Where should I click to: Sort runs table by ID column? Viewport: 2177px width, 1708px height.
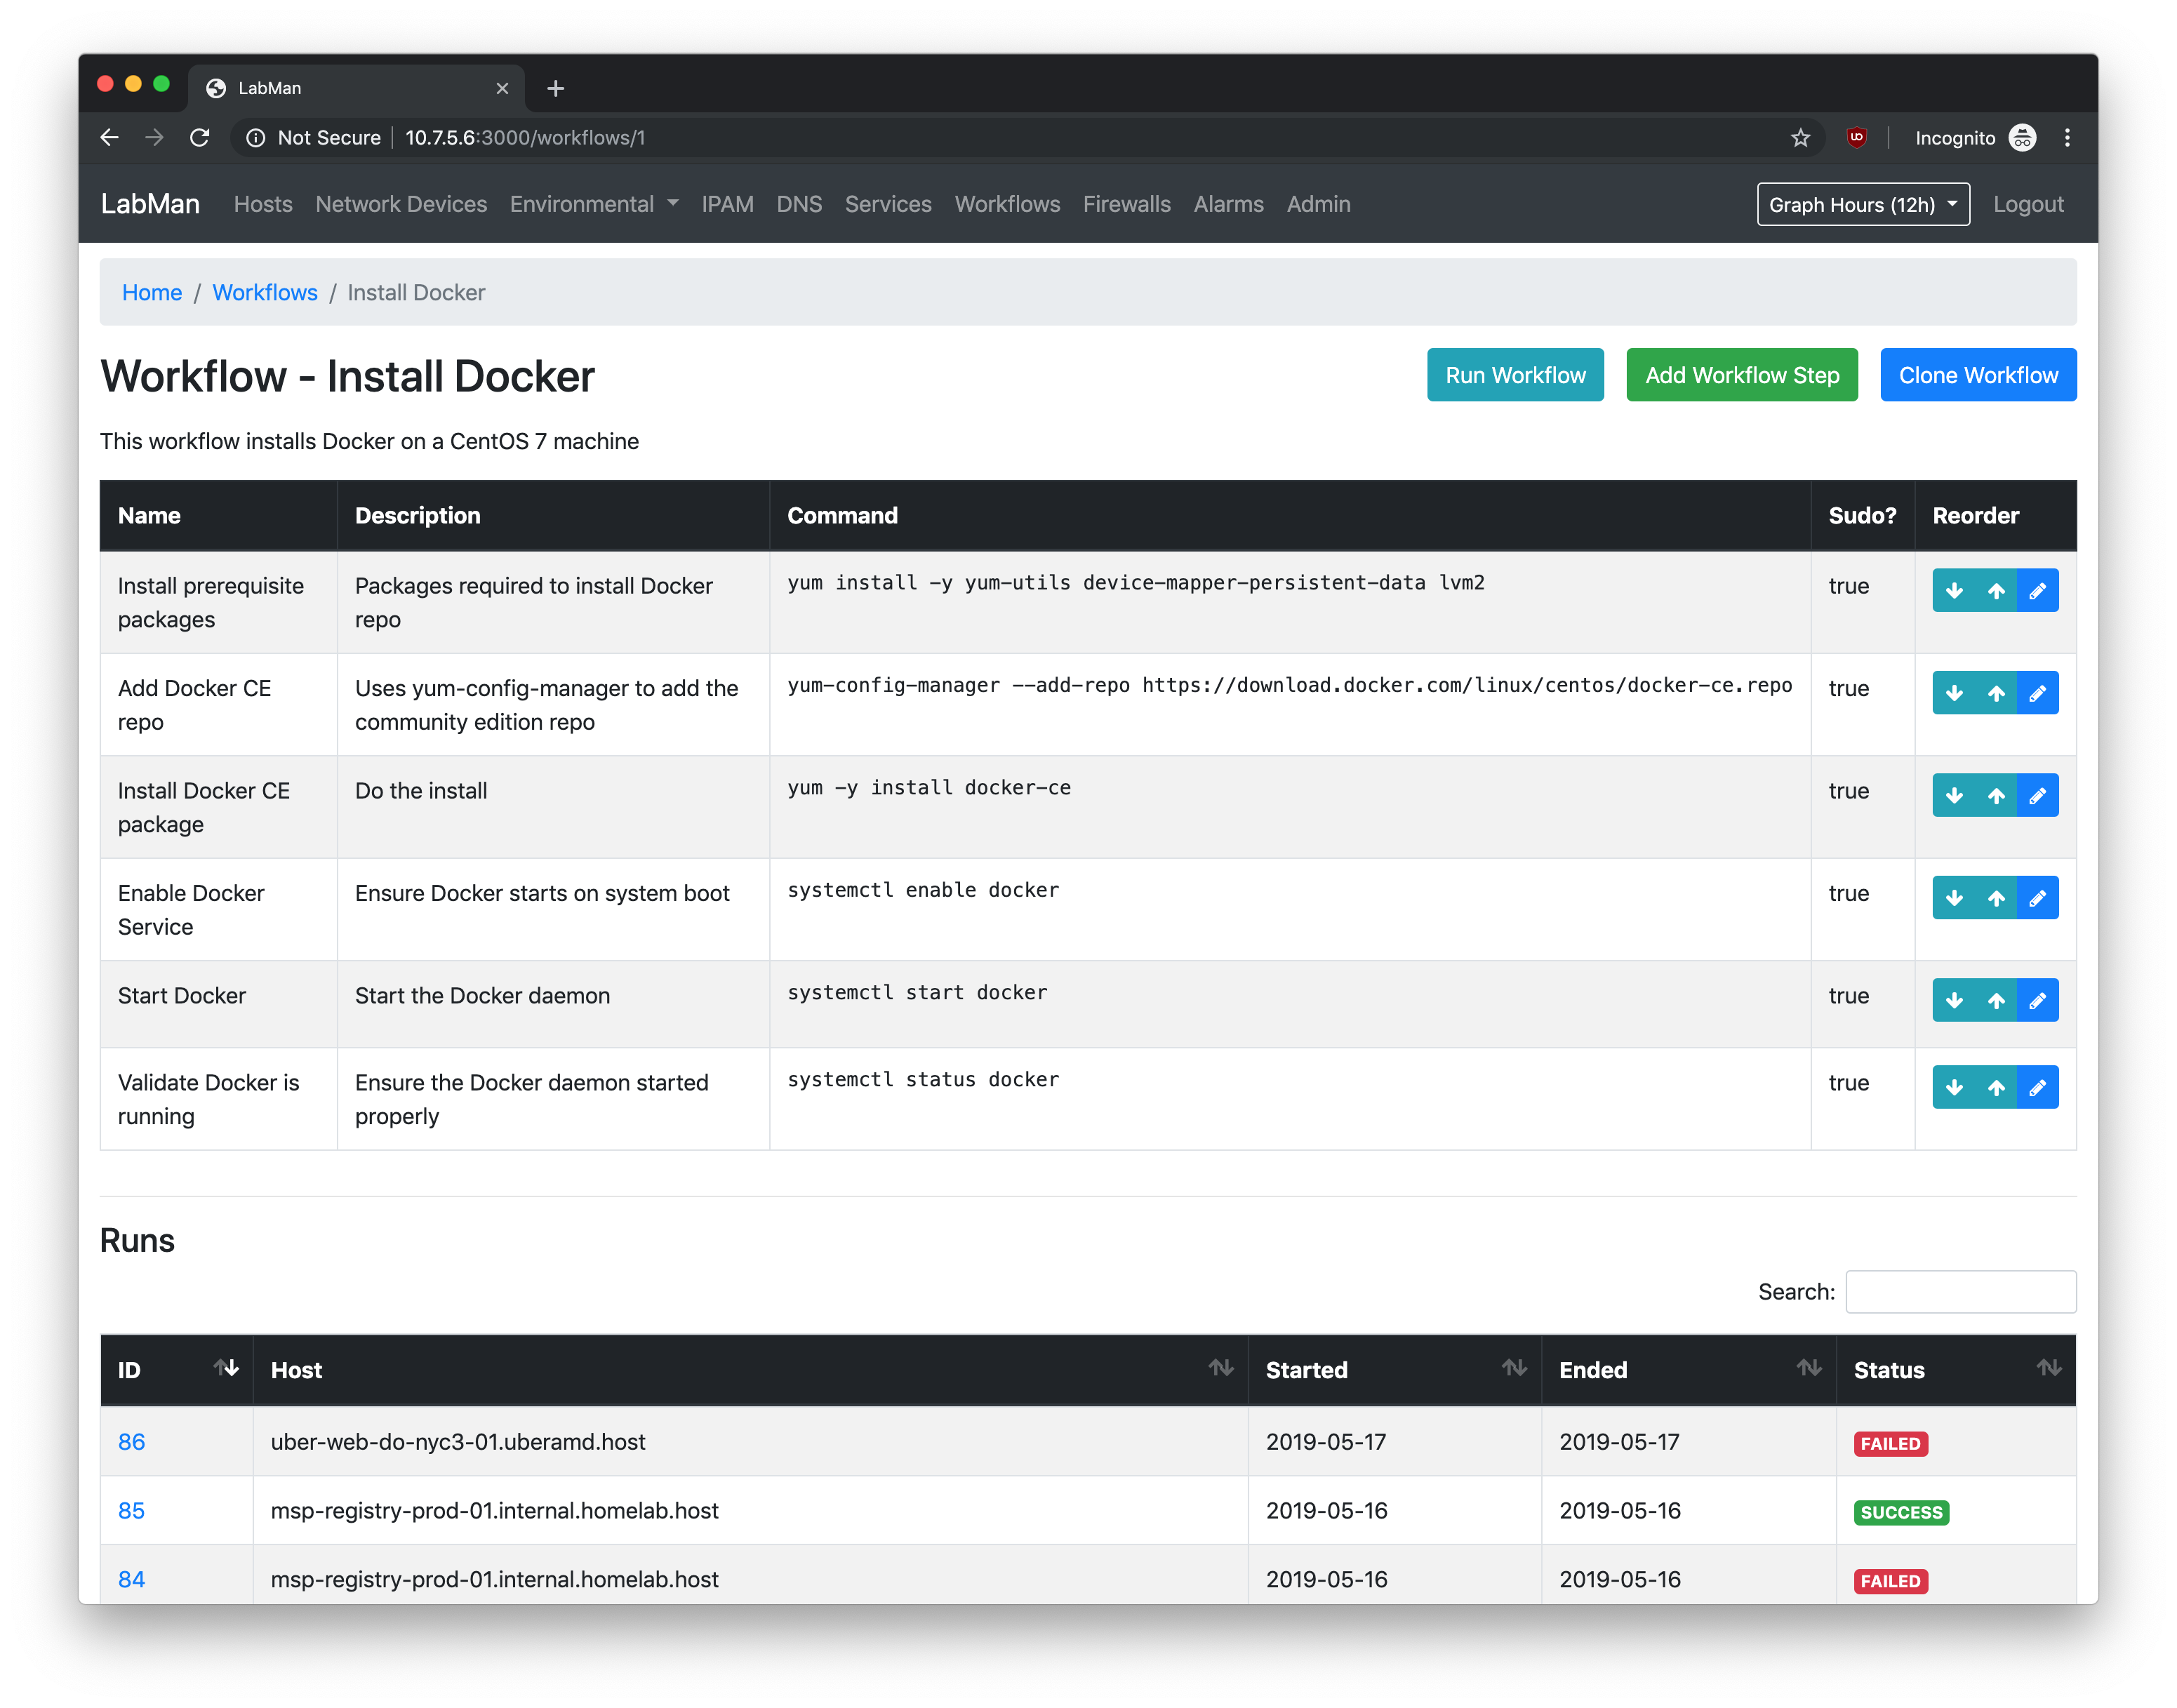click(x=176, y=1370)
